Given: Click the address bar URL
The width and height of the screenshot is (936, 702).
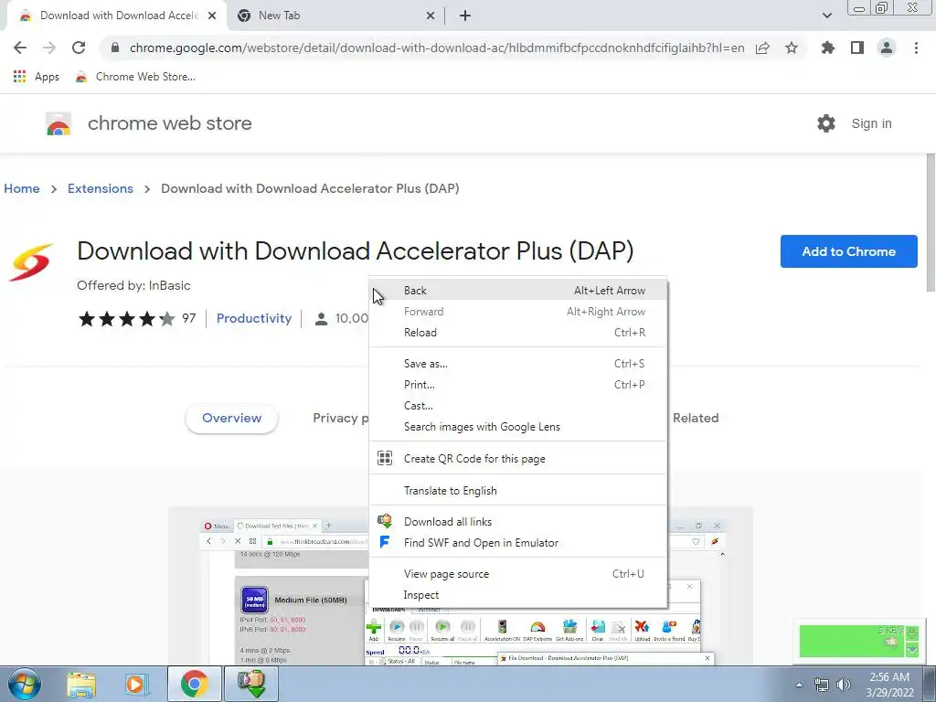Looking at the screenshot, I should pos(436,48).
